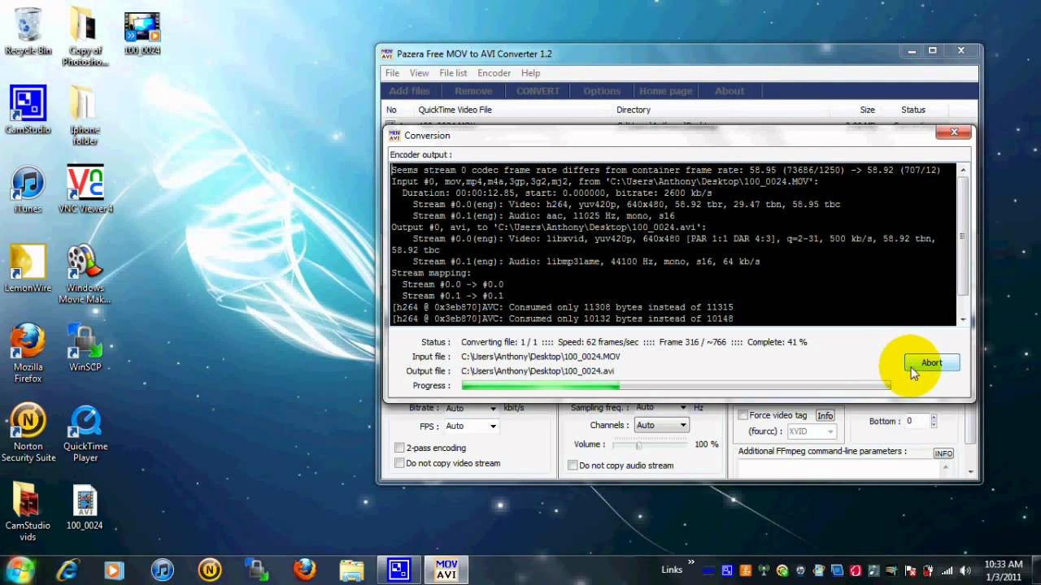The height and width of the screenshot is (585, 1041).
Task: Launch LemonWire from the desktop
Action: 28,269
